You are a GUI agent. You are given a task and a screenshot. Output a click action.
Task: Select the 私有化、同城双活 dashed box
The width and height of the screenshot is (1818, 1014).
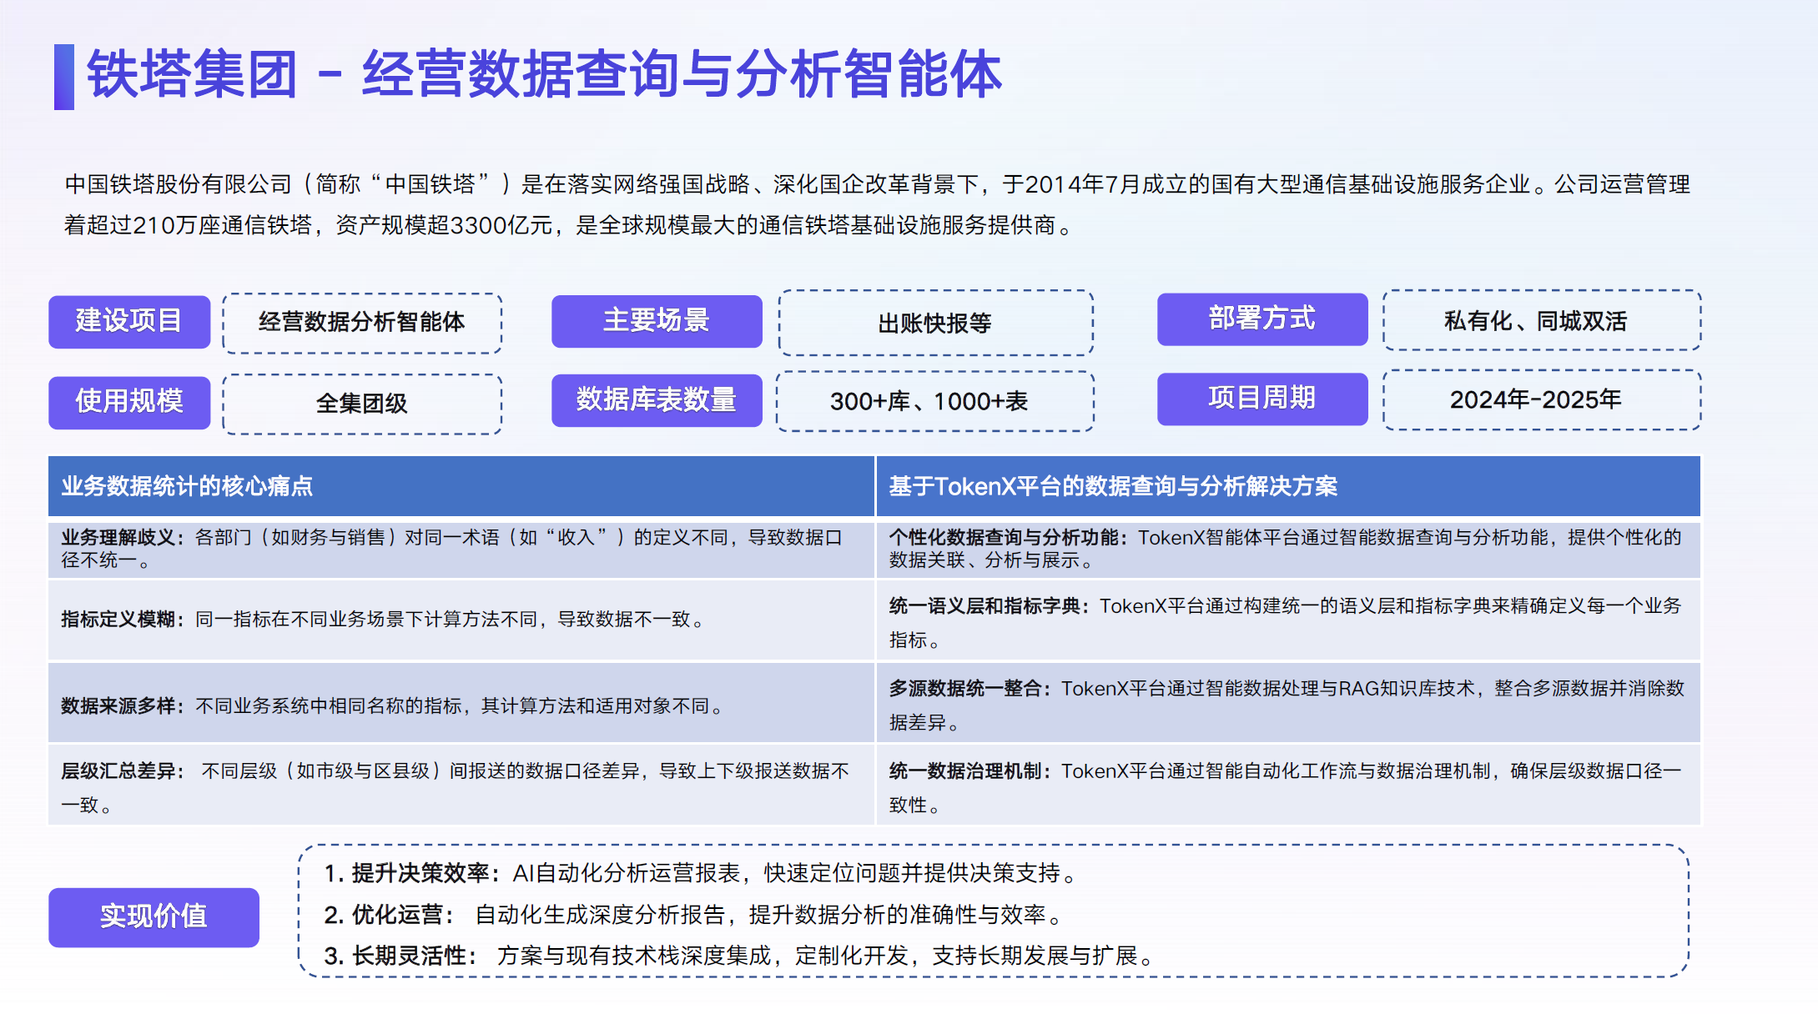click(1541, 321)
